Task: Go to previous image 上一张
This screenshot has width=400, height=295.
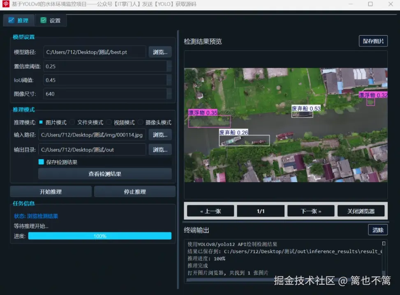Action: pyautogui.click(x=210, y=211)
